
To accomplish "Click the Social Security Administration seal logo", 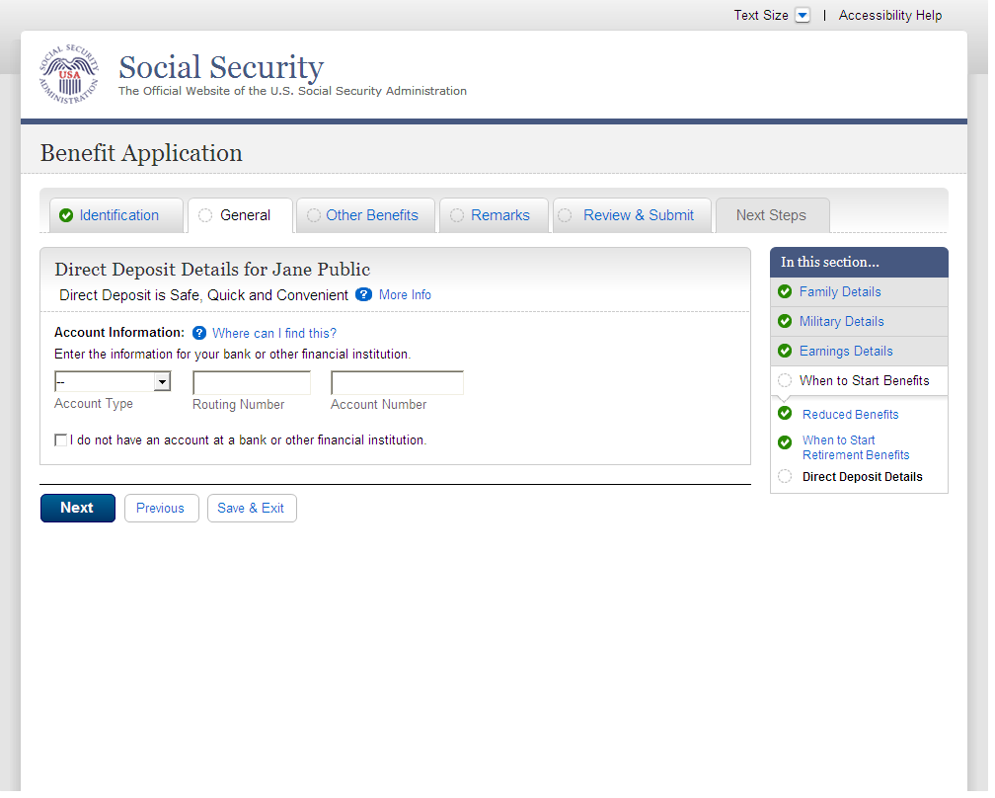I will 69,75.
